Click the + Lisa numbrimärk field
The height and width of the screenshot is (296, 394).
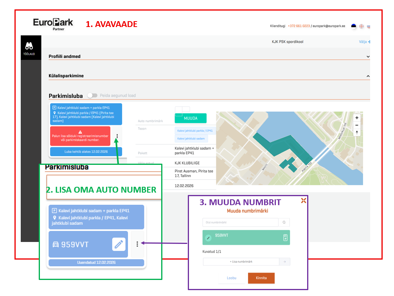pyautogui.click(x=241, y=262)
